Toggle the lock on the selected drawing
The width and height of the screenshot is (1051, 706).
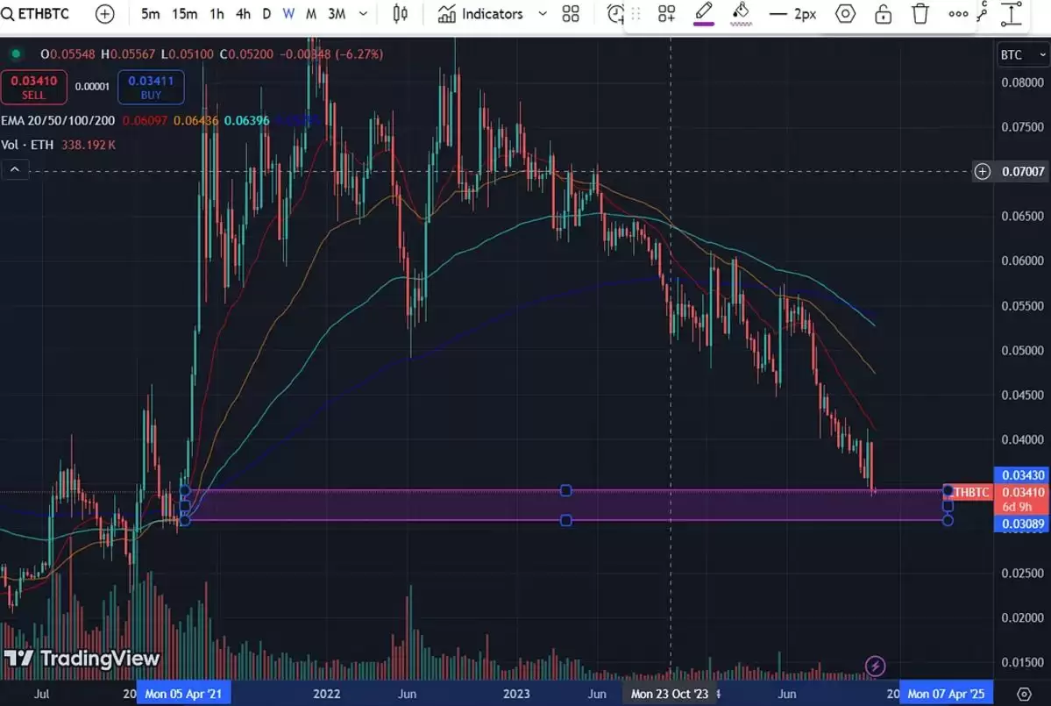[x=883, y=13]
